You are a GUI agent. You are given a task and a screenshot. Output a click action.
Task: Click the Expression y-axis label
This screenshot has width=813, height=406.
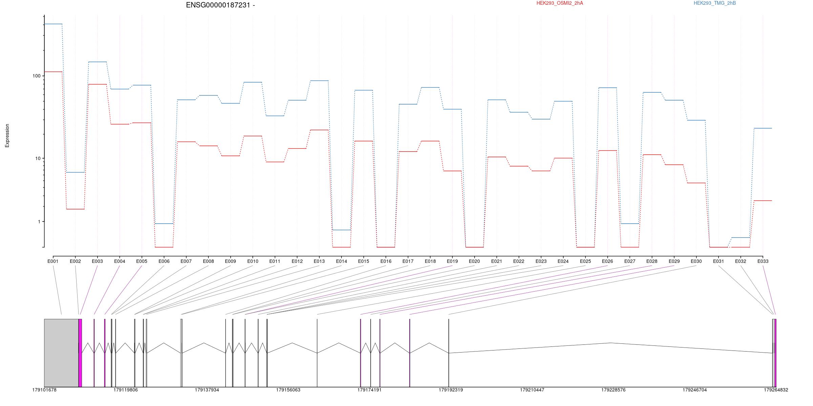coord(7,136)
